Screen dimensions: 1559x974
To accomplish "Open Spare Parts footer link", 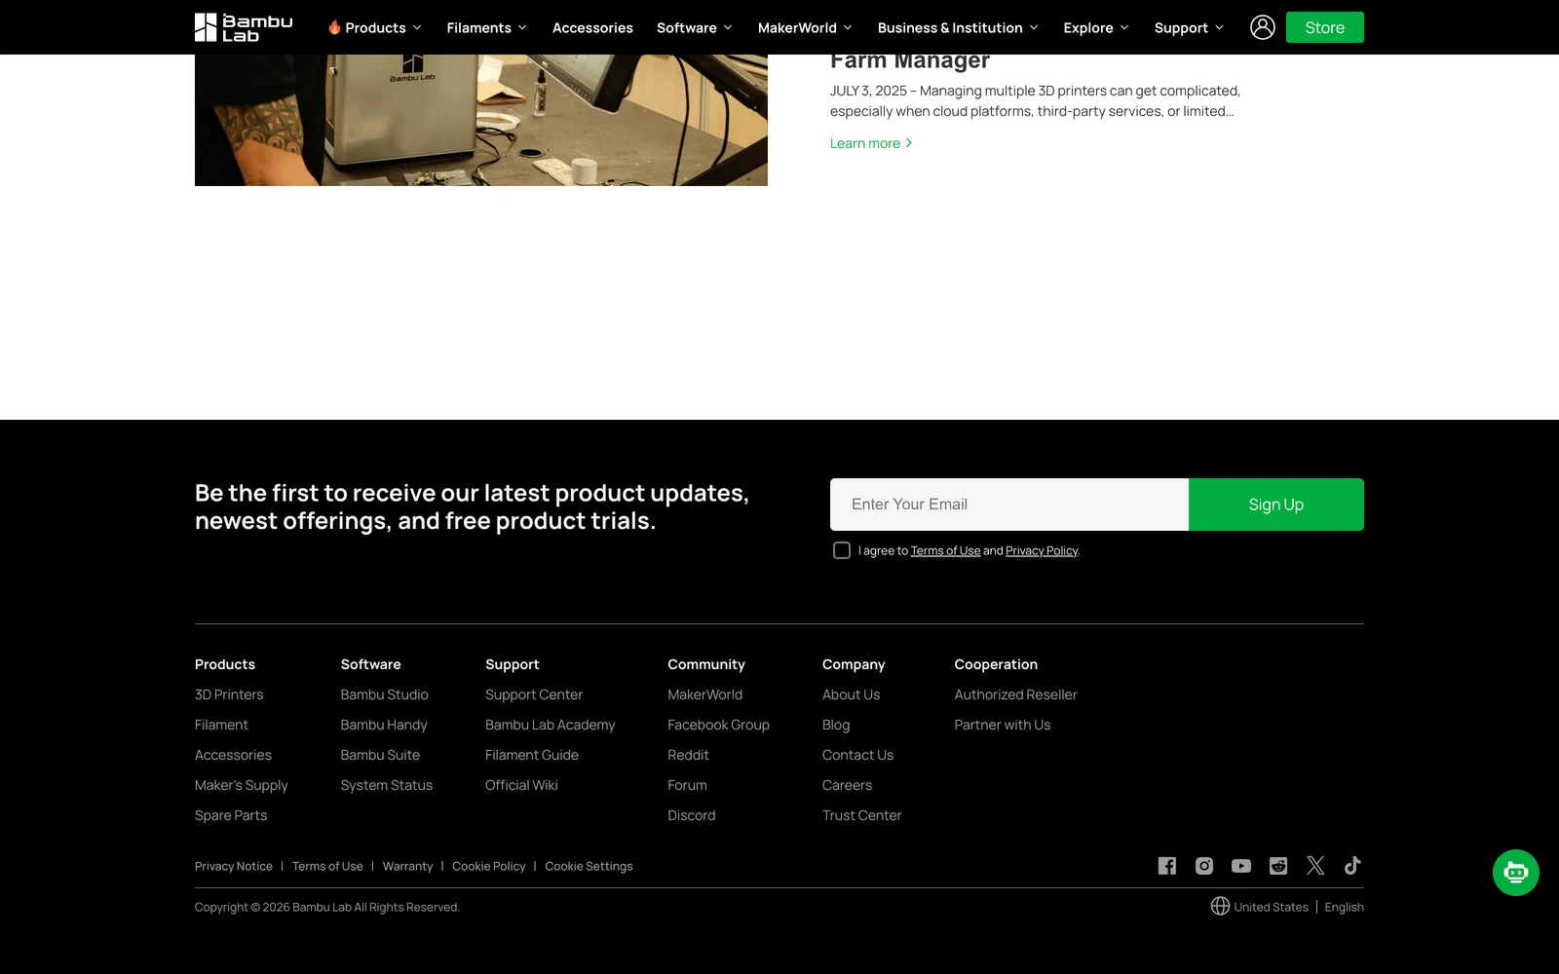I will click(x=231, y=815).
